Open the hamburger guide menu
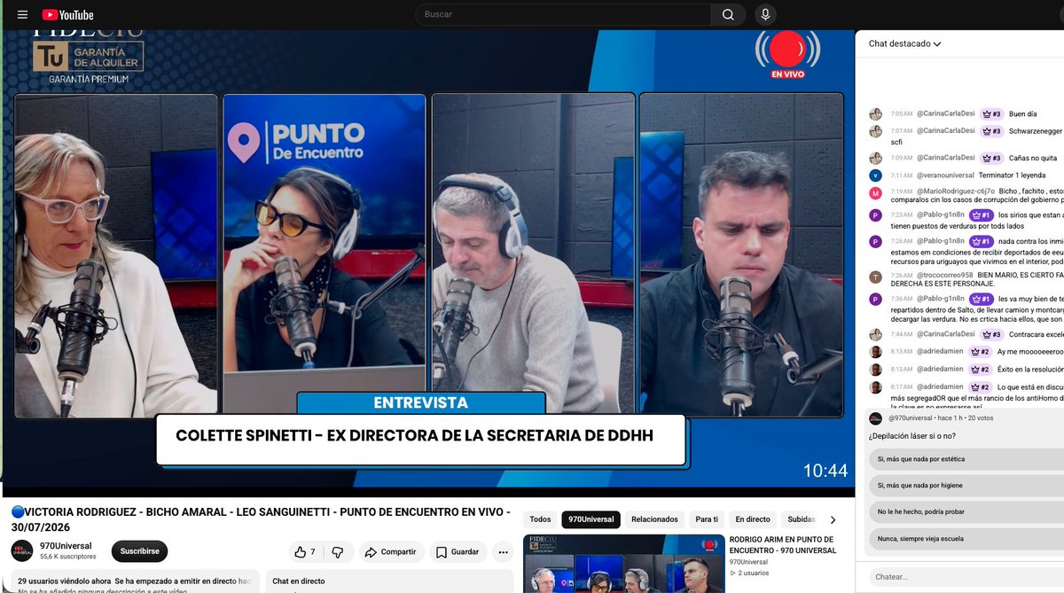The width and height of the screenshot is (1064, 593). [x=23, y=14]
